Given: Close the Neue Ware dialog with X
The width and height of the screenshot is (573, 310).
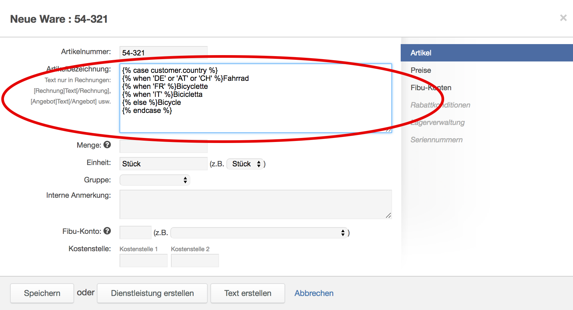Looking at the screenshot, I should [x=563, y=18].
